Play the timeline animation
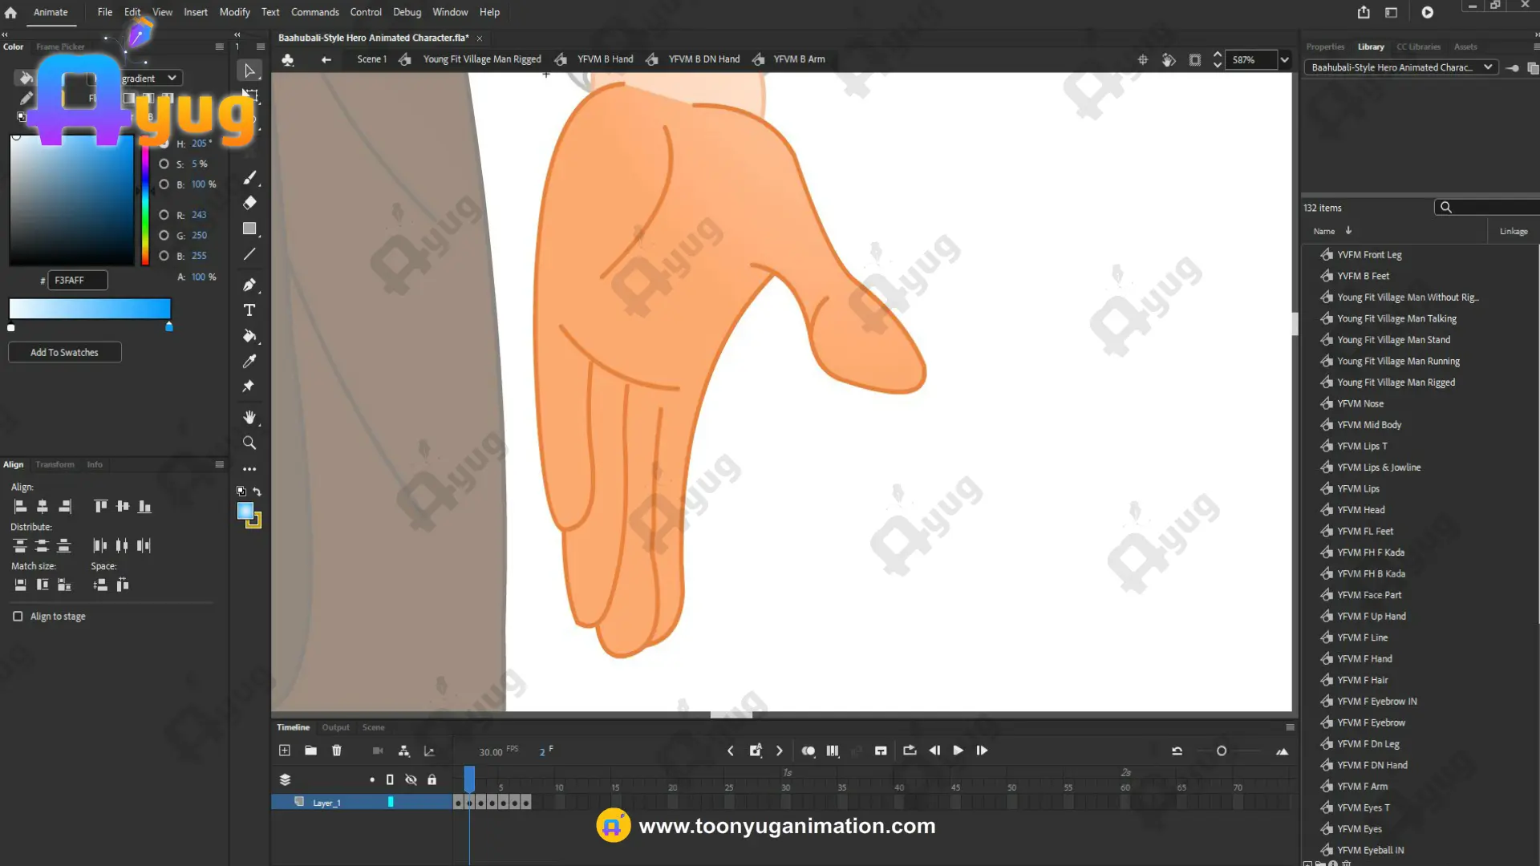Image resolution: width=1540 pixels, height=866 pixels. [x=958, y=751]
